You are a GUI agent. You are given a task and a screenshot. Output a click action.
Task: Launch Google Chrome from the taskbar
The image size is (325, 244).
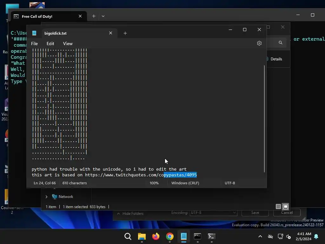point(170,236)
